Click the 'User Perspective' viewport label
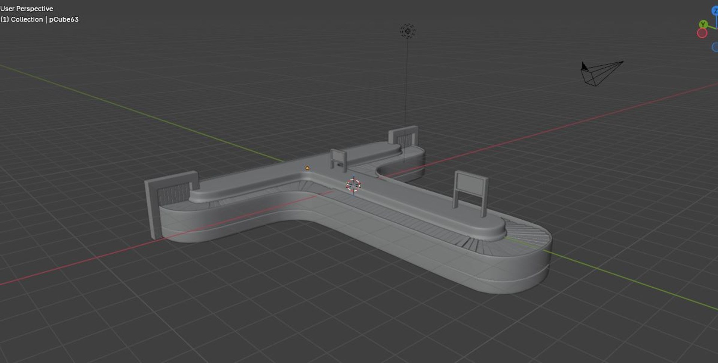 click(x=27, y=9)
